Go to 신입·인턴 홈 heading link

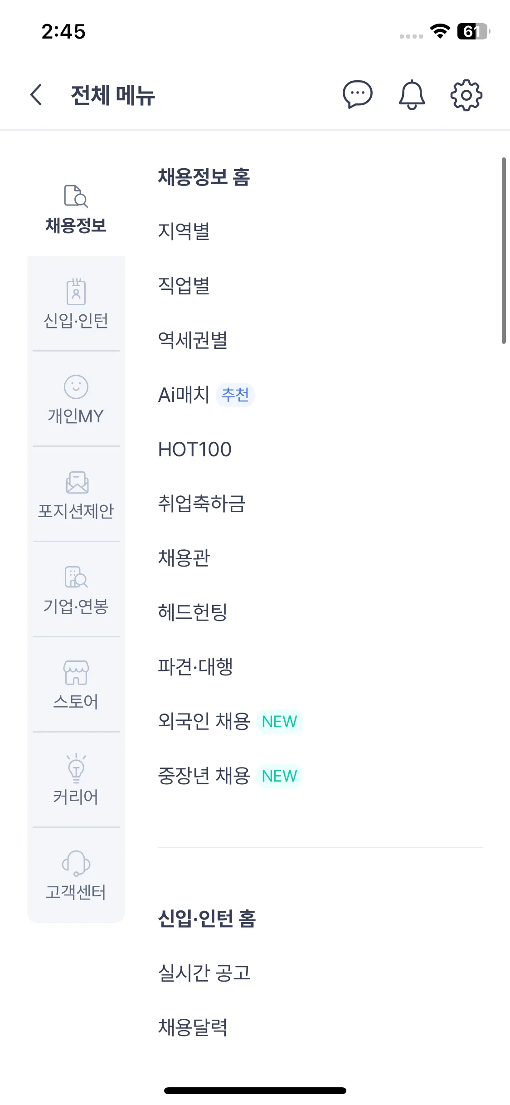tap(207, 919)
